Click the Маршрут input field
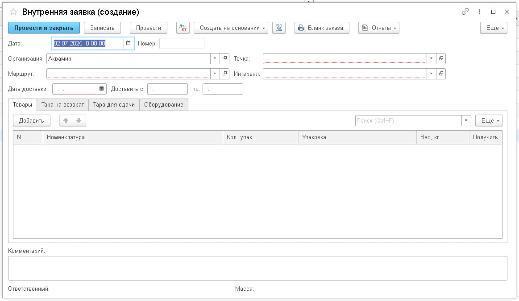The width and height of the screenshot is (519, 301). [129, 74]
